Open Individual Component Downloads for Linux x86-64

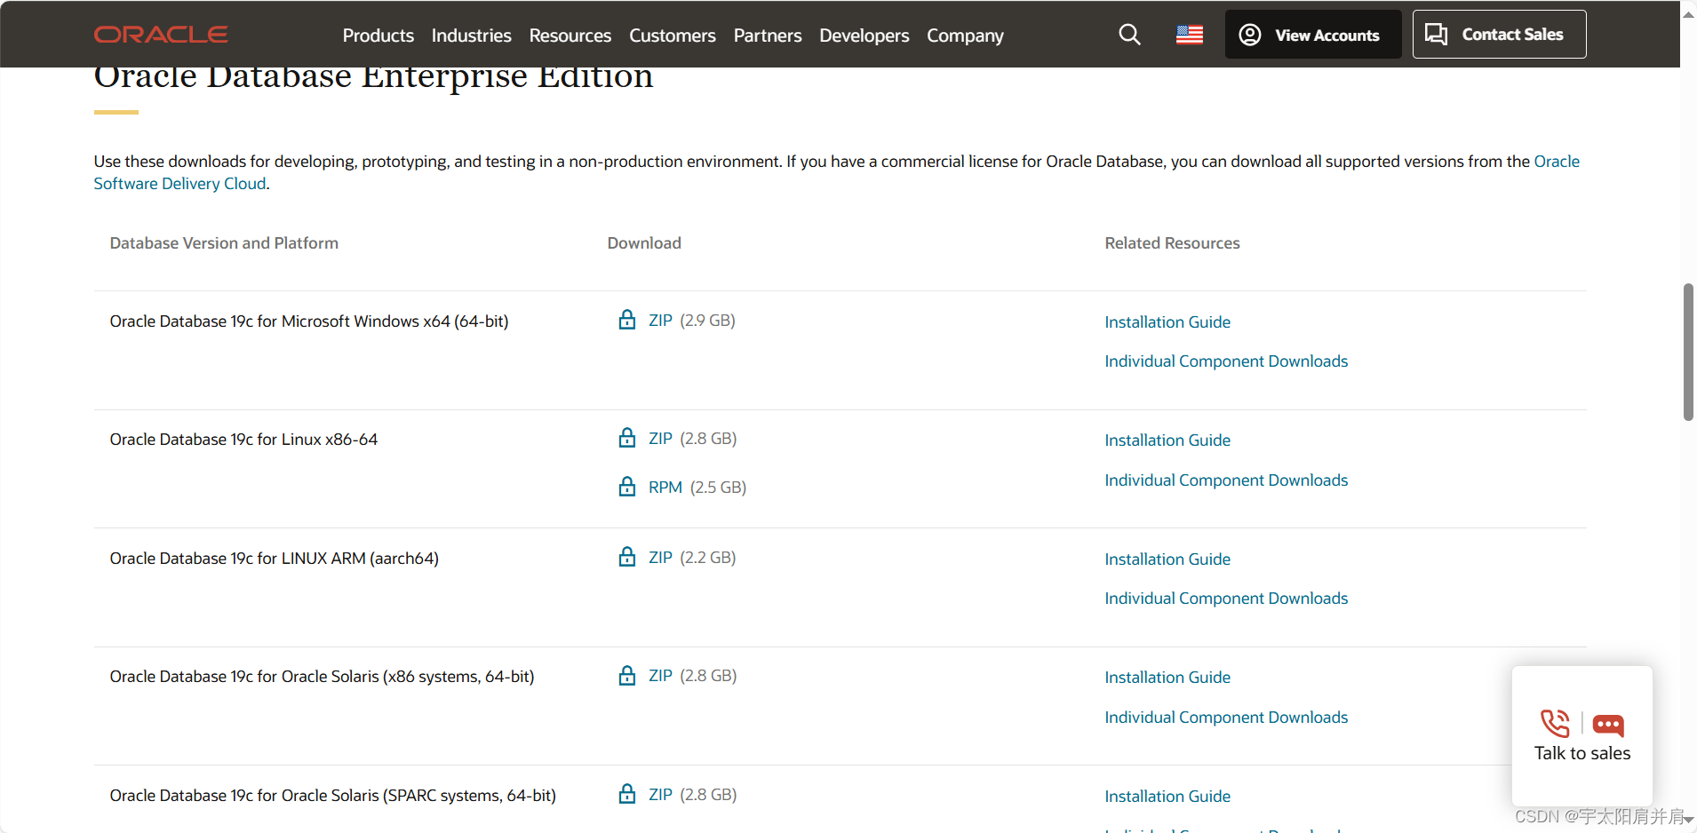[1226, 480]
